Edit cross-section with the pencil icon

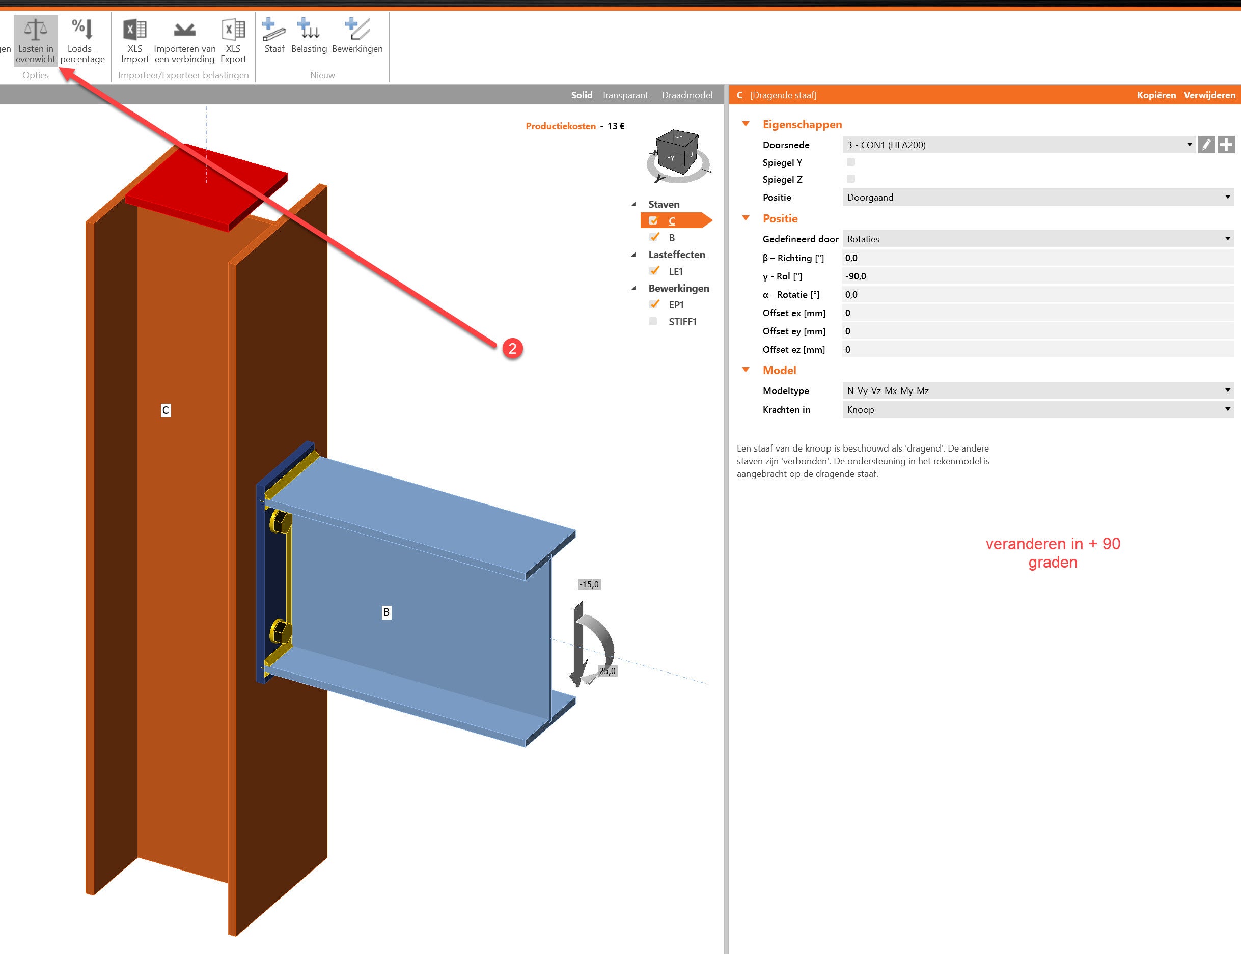1206,145
